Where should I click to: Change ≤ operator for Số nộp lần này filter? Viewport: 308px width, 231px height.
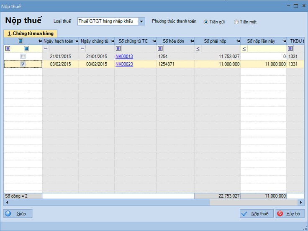(244, 48)
